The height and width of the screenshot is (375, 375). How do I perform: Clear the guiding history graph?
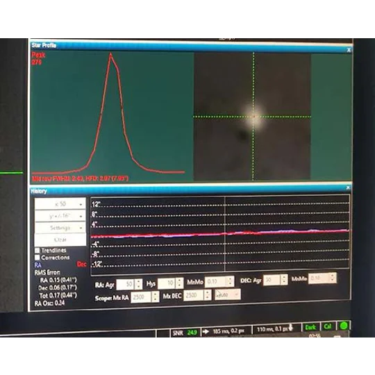(x=60, y=240)
